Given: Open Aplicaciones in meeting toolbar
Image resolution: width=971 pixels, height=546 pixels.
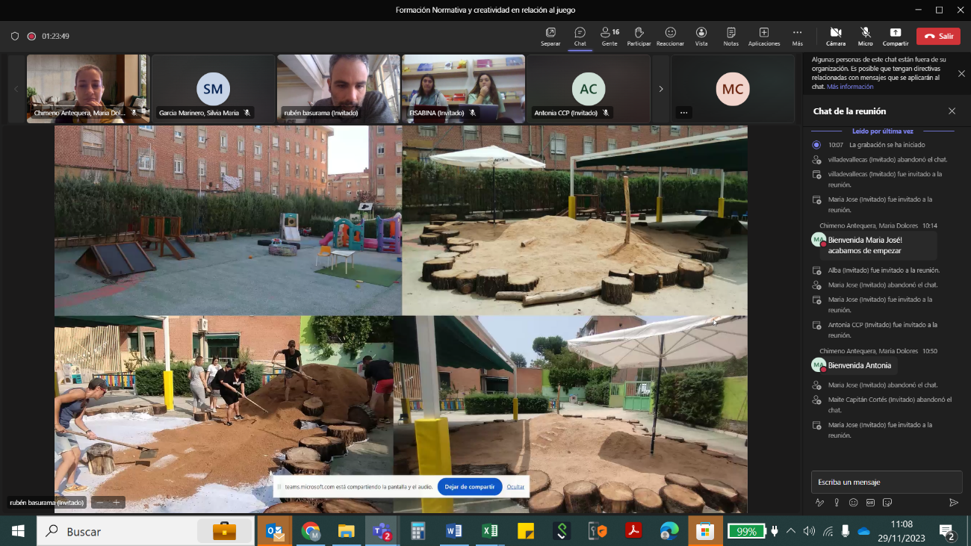Looking at the screenshot, I should pos(763,36).
